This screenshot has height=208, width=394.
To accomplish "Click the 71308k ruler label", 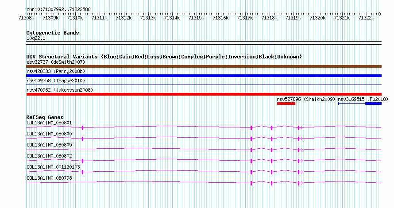I will tap(27, 18).
